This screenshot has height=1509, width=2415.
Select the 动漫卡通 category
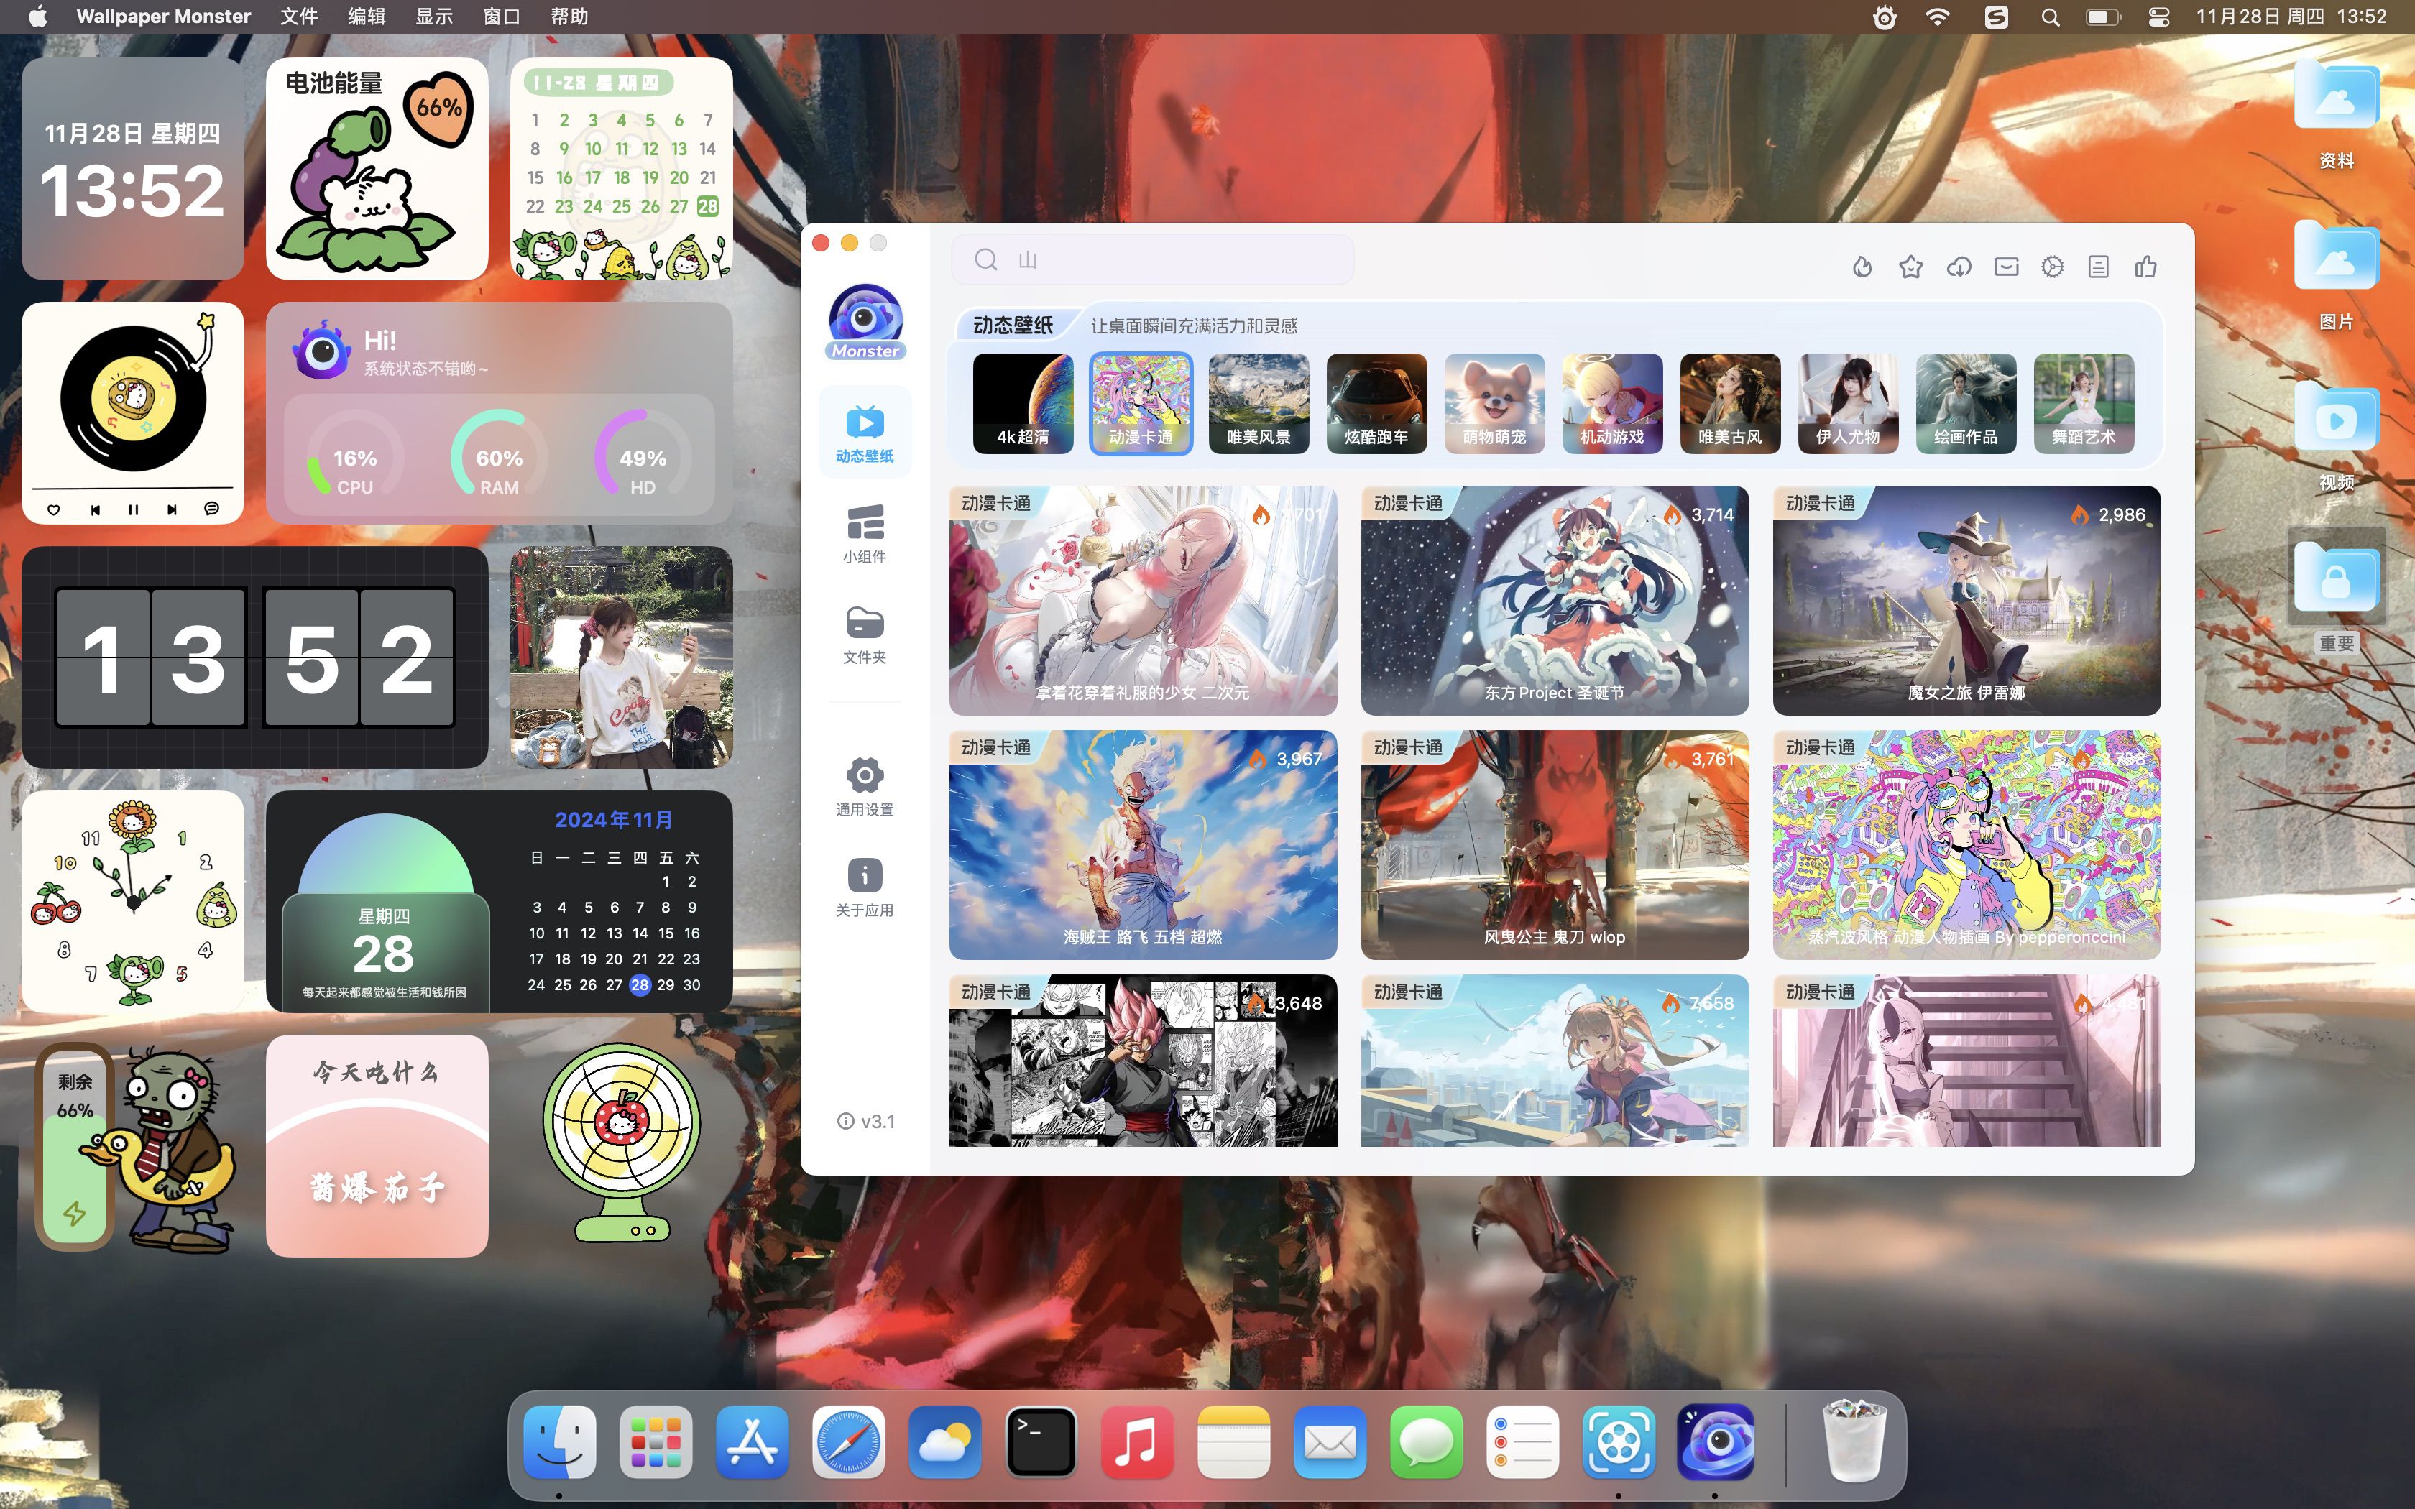tap(1141, 403)
